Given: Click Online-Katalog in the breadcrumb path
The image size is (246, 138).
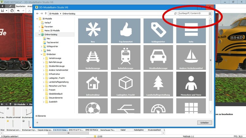Looking at the screenshot, I should click(x=69, y=14).
